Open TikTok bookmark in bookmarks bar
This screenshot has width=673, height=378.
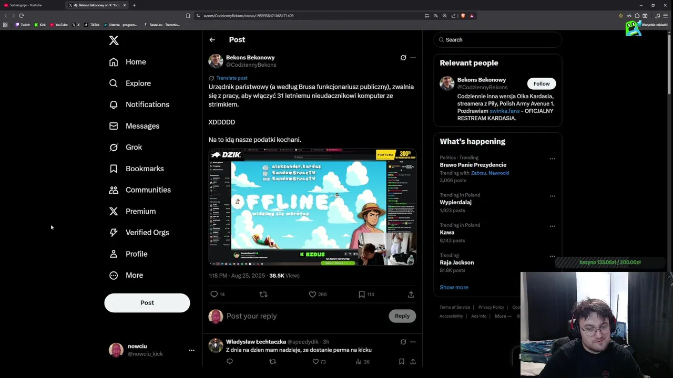(92, 25)
